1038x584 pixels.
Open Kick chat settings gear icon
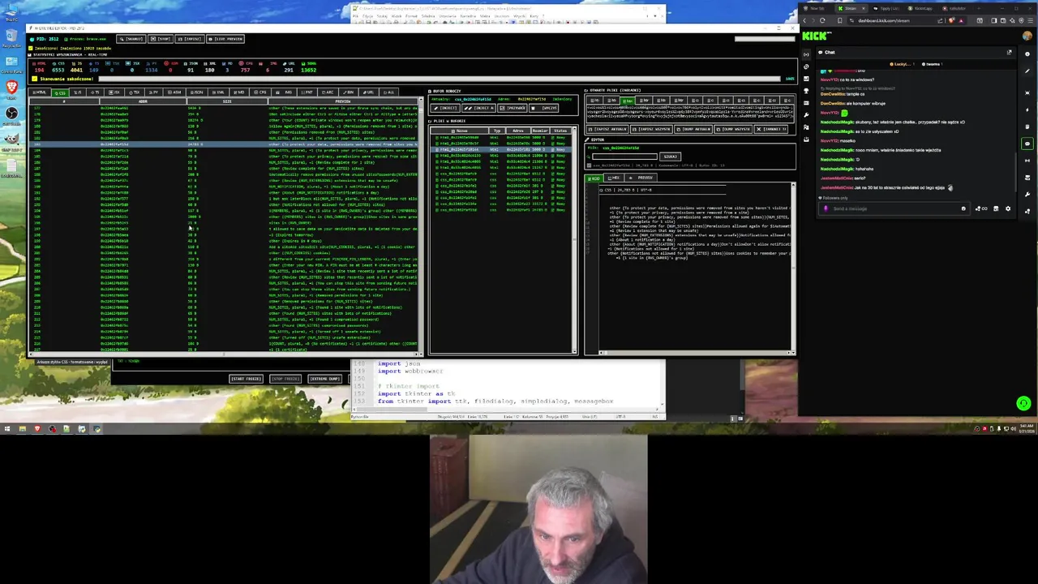coord(1008,208)
